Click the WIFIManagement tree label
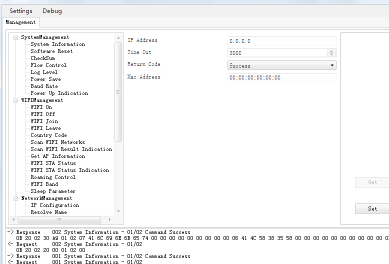Viewport: 389px width, 264px height. point(42,100)
